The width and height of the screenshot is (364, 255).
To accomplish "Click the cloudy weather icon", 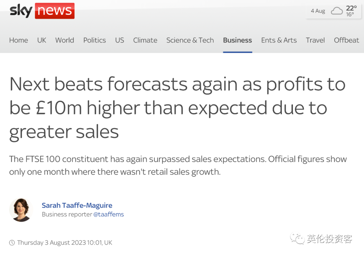I will point(337,11).
